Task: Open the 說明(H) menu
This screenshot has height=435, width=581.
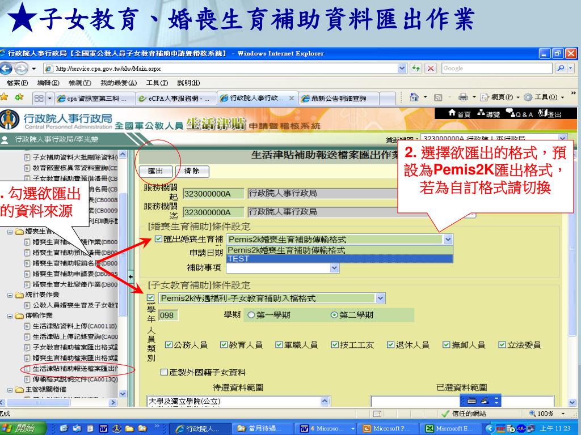Action: coord(188,83)
